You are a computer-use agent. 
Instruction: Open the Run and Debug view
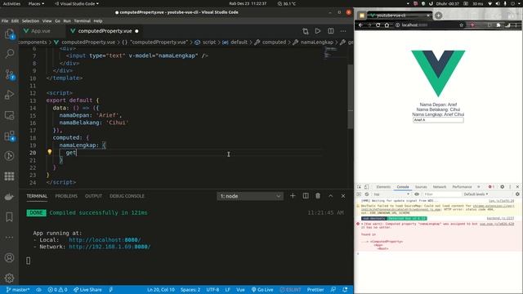[9, 95]
